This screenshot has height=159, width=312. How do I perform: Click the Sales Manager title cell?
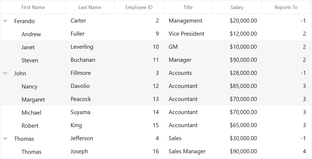188,151
